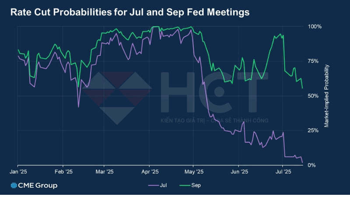Select the Jan '25 x-axis label
Image resolution: width=350 pixels, height=197 pixels.
tap(17, 172)
